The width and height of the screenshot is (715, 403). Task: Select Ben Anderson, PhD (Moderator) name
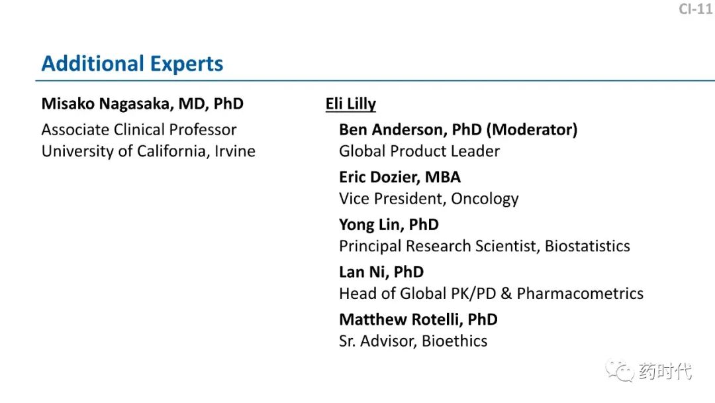pyautogui.click(x=458, y=130)
